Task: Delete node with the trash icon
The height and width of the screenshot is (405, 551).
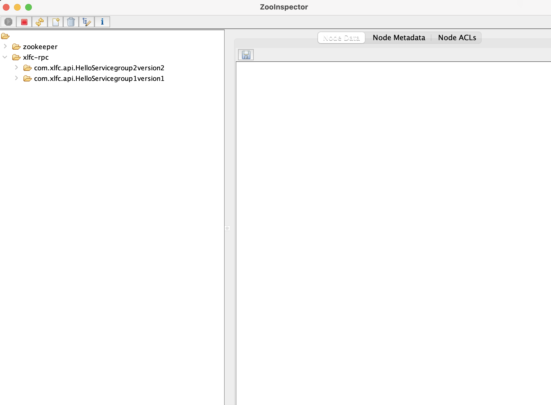Action: coord(71,22)
